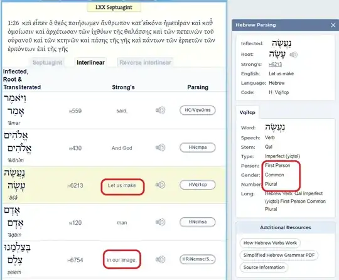Select the Interlinear tab
Viewport: 339px width, 280px height.
[x=90, y=63]
